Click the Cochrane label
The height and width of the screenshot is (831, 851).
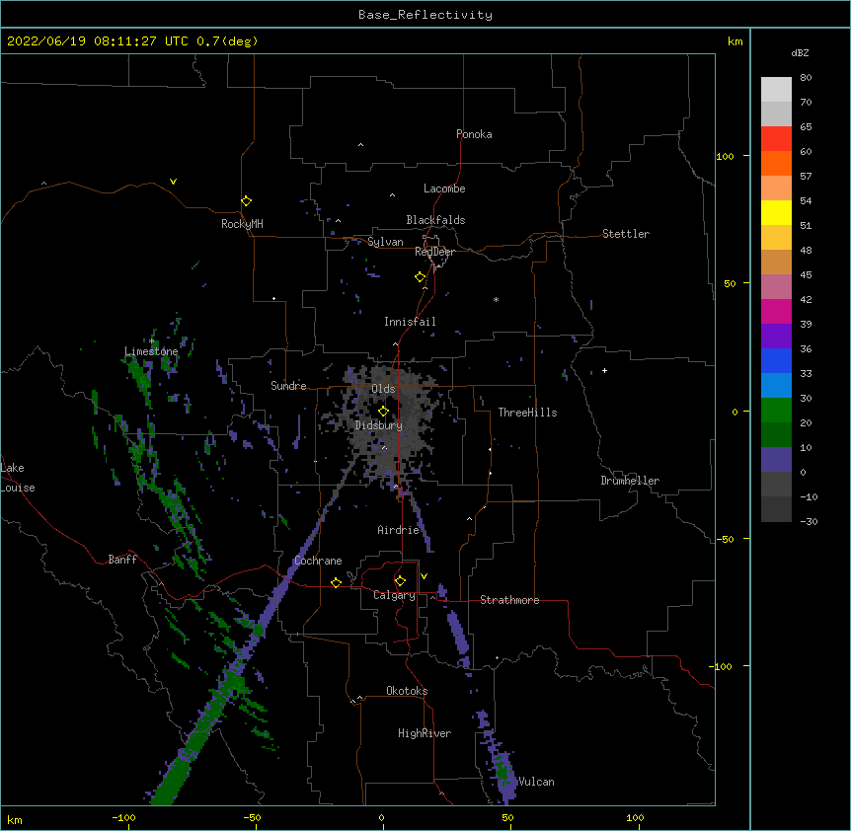point(318,561)
